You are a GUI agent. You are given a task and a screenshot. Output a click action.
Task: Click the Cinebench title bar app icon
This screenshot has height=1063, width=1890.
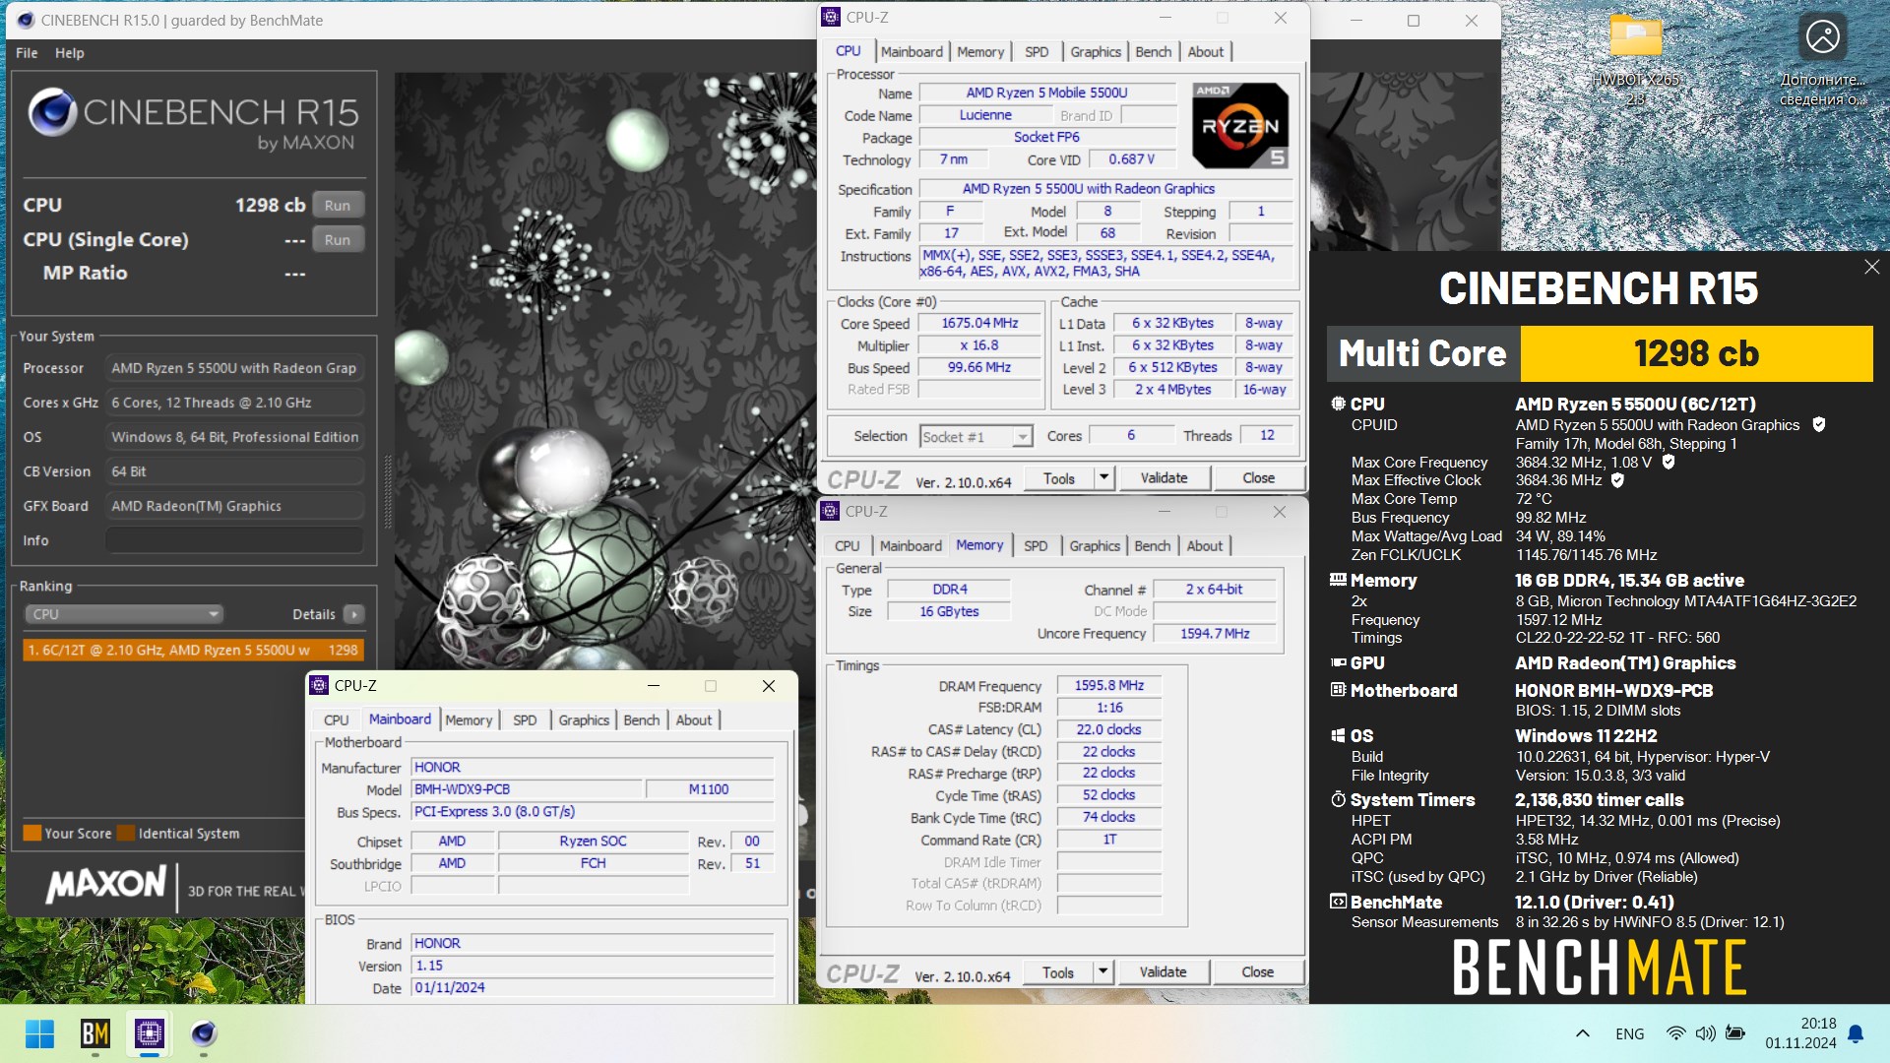(25, 20)
